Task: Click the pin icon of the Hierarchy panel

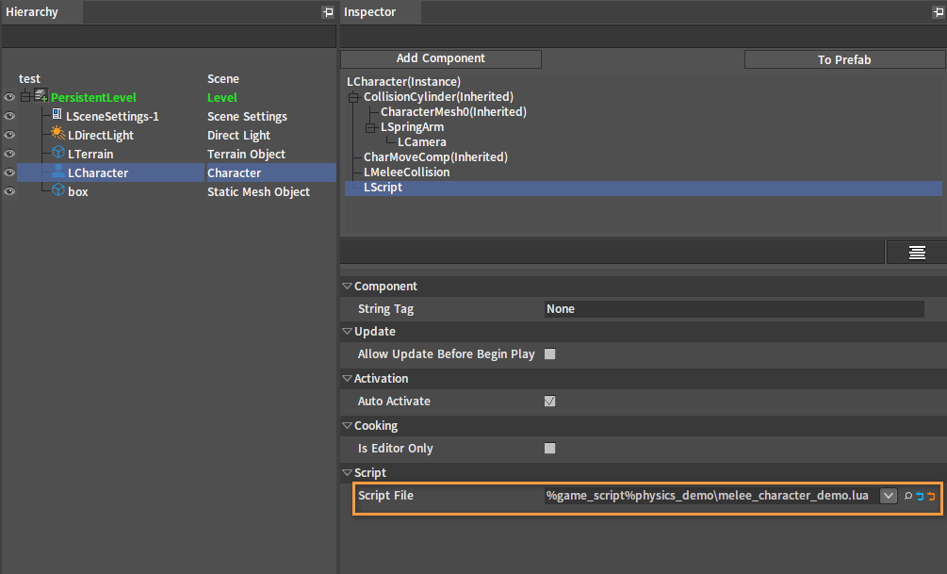Action: [328, 11]
